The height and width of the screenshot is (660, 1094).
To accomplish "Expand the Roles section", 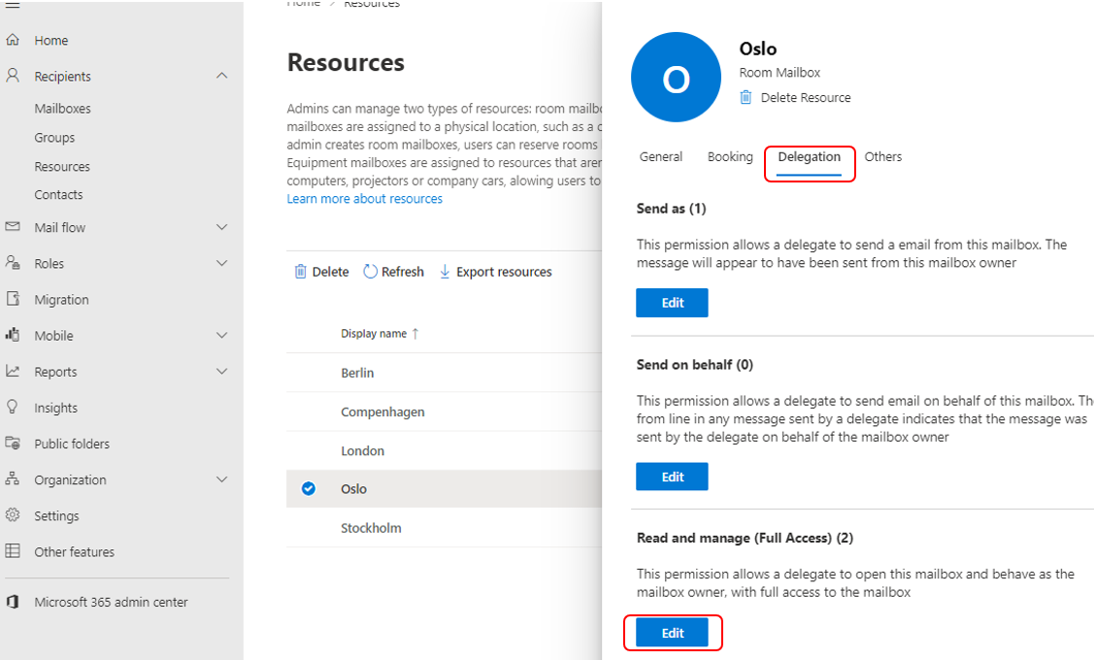I will coord(221,263).
